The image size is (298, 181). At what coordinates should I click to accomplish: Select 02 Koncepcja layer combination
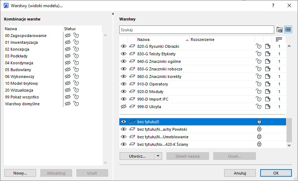[17, 49]
